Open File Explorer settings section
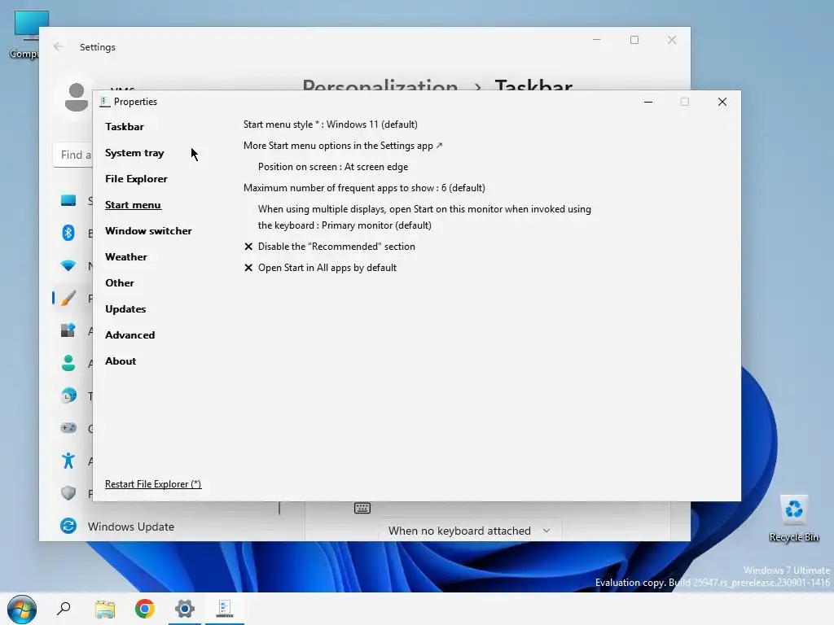 click(x=136, y=178)
